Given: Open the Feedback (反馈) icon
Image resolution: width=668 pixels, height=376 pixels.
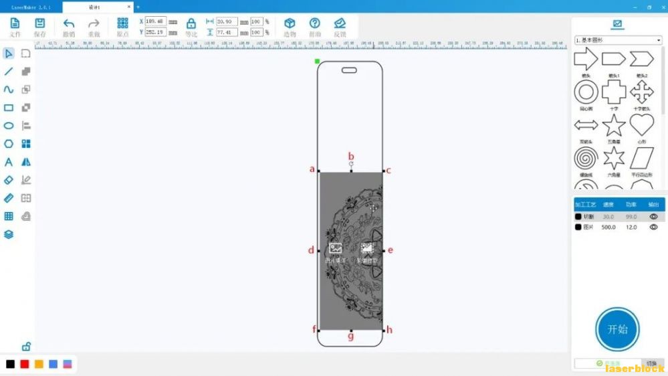Looking at the screenshot, I should [340, 23].
